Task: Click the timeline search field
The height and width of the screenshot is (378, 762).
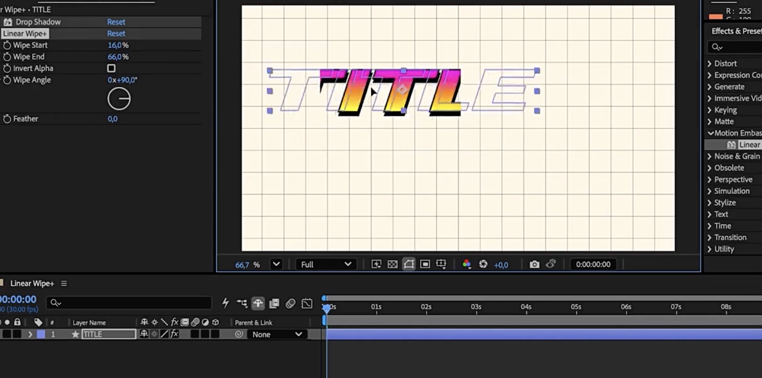Action: pos(128,303)
